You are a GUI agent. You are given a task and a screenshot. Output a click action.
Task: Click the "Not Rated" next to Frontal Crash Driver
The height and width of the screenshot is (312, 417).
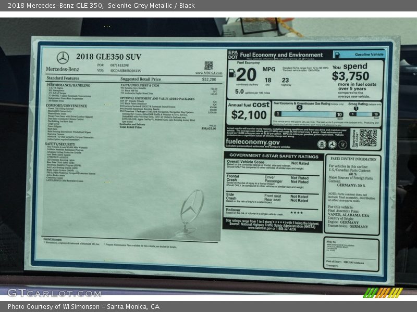(x=299, y=178)
